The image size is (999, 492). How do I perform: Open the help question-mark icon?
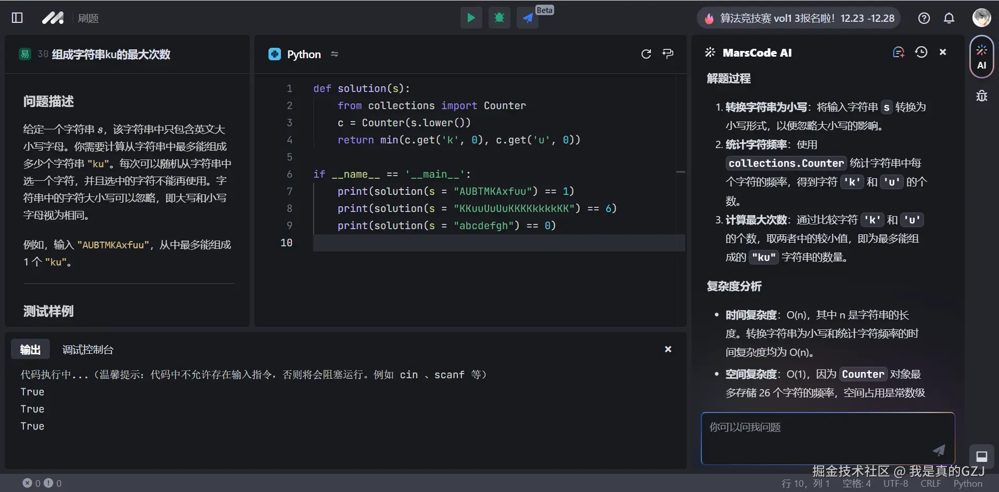click(924, 18)
